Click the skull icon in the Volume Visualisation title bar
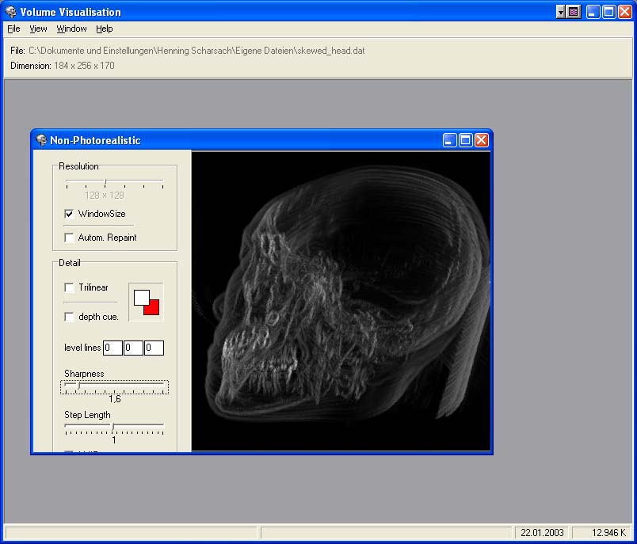This screenshot has height=544, width=637. [x=11, y=12]
